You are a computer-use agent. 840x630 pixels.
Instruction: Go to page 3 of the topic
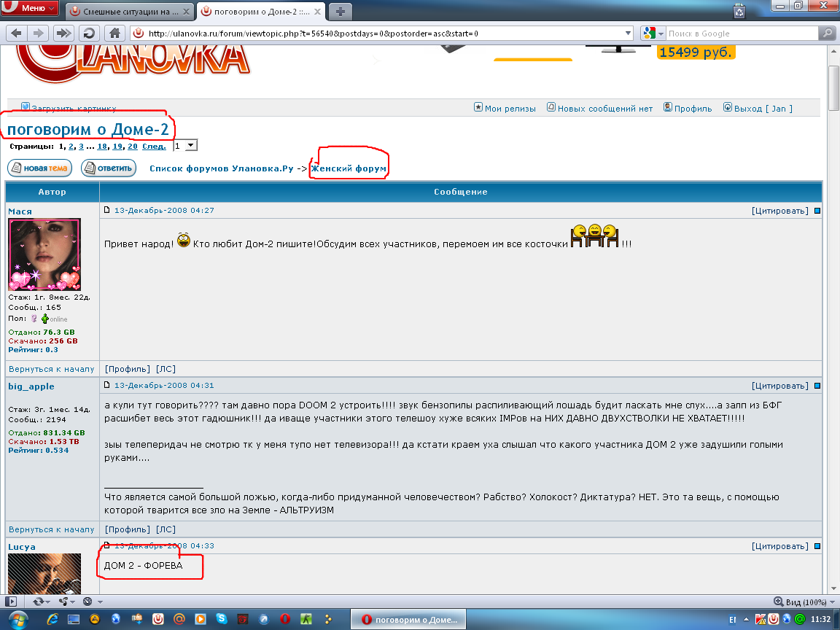click(81, 147)
